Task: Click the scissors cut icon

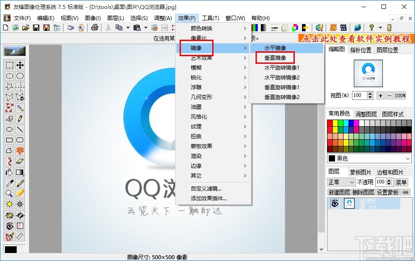Action: coord(108,27)
